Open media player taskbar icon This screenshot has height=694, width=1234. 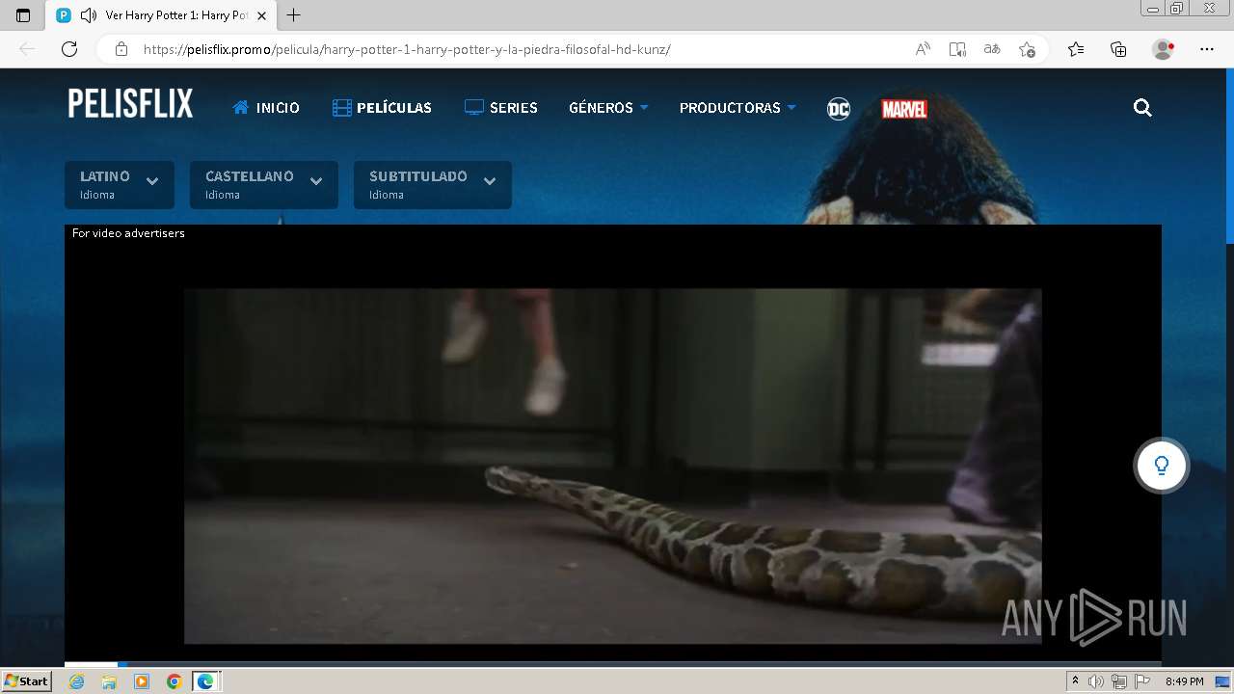point(142,681)
